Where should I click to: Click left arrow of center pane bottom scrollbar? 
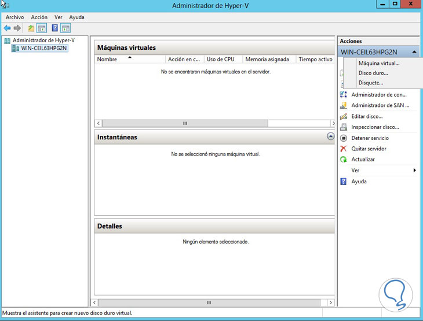pyautogui.click(x=94, y=302)
